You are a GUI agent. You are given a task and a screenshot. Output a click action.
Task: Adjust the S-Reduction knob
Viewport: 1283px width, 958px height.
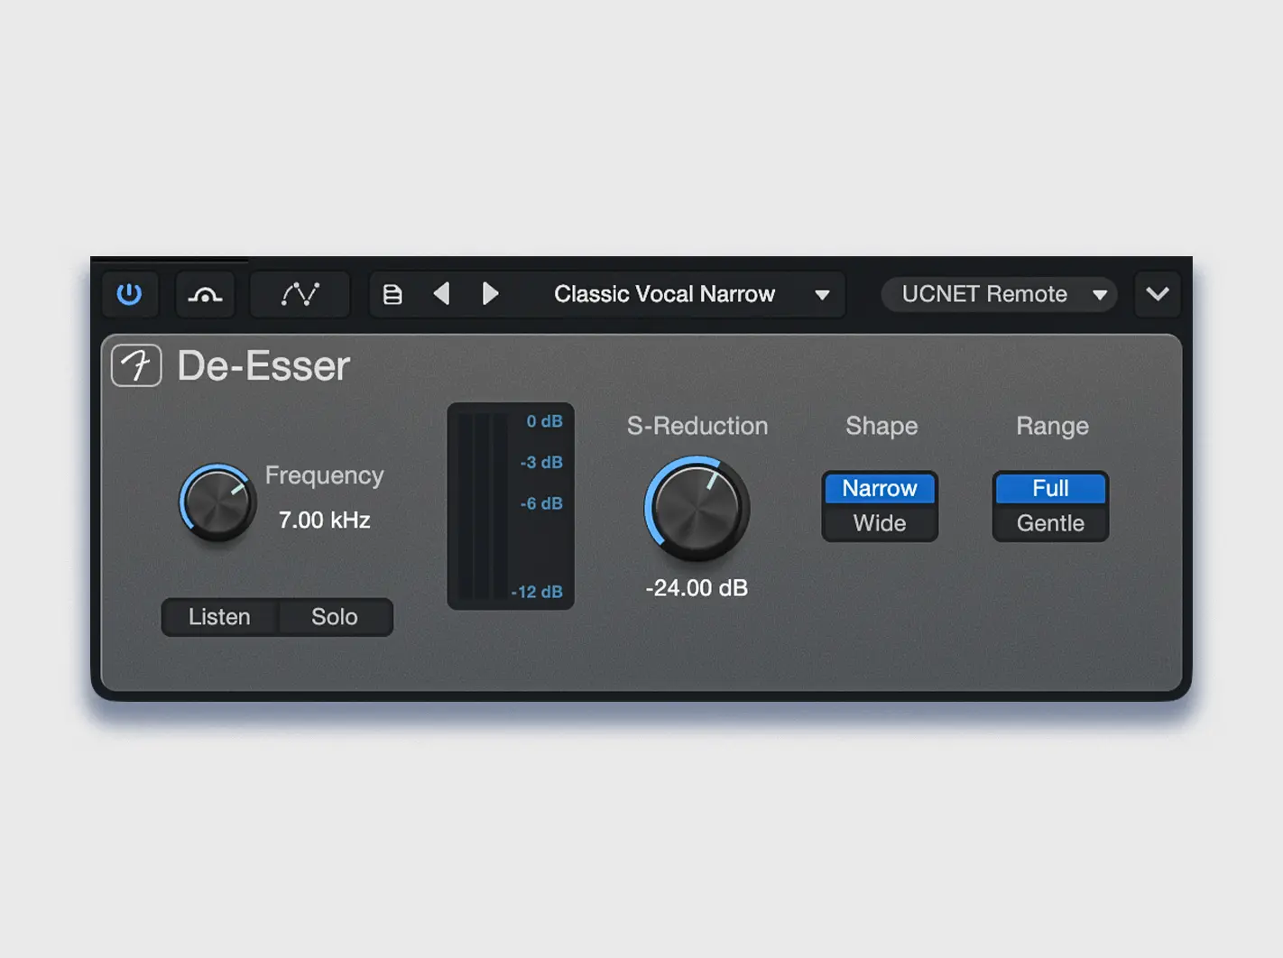[696, 510]
